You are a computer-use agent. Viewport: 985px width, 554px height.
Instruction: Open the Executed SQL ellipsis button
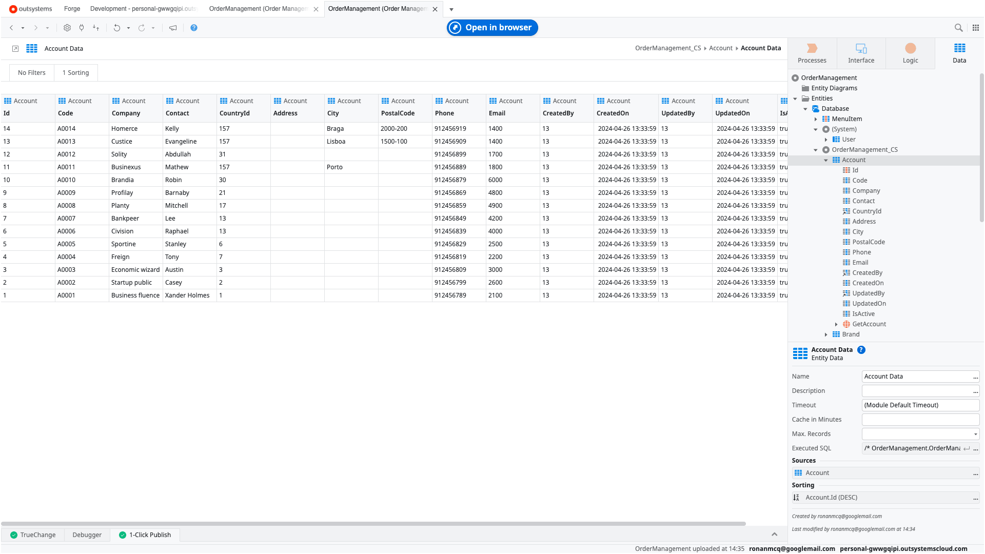click(976, 449)
